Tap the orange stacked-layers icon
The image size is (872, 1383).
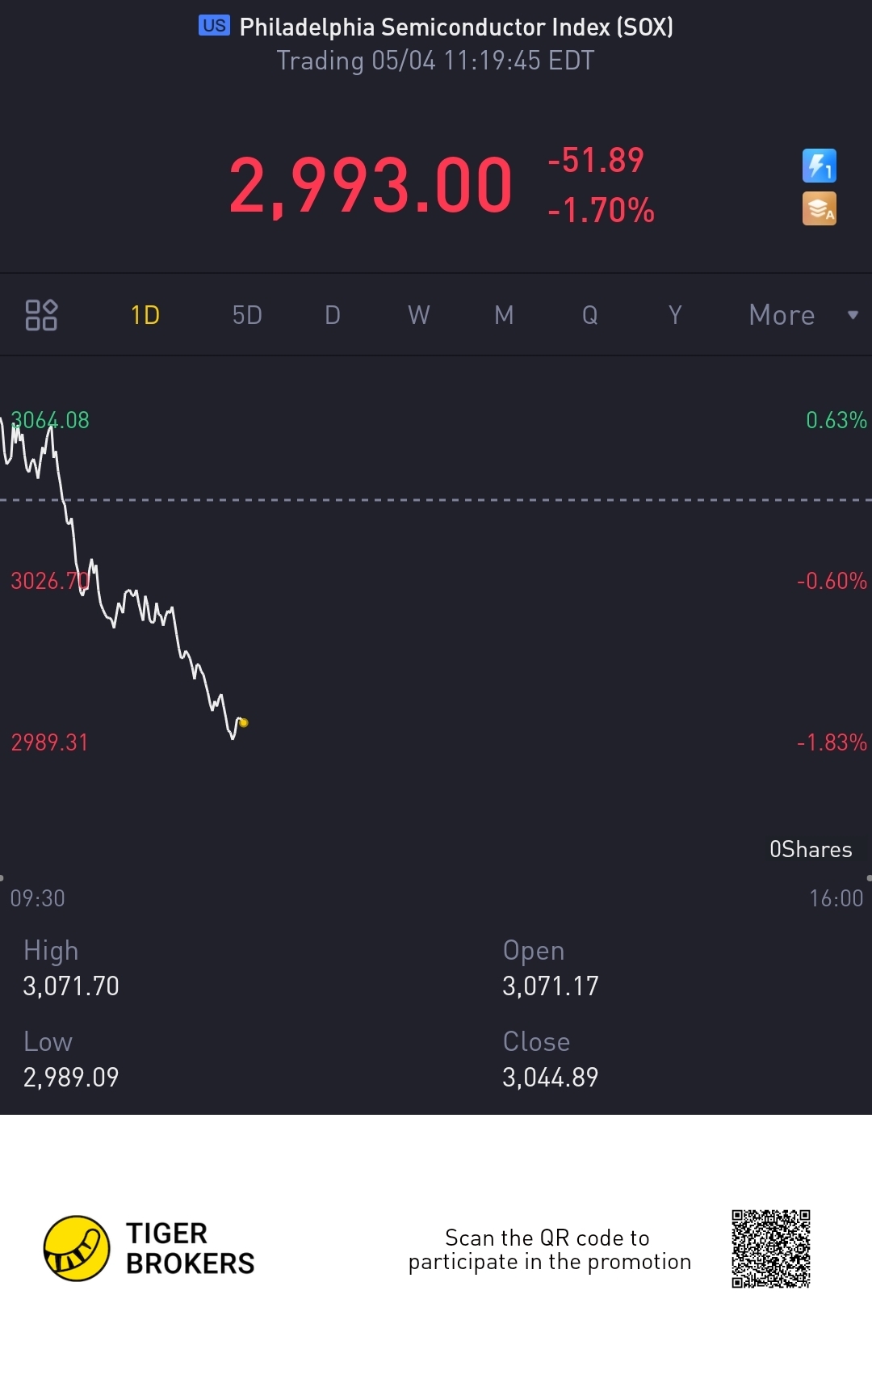pyautogui.click(x=819, y=208)
